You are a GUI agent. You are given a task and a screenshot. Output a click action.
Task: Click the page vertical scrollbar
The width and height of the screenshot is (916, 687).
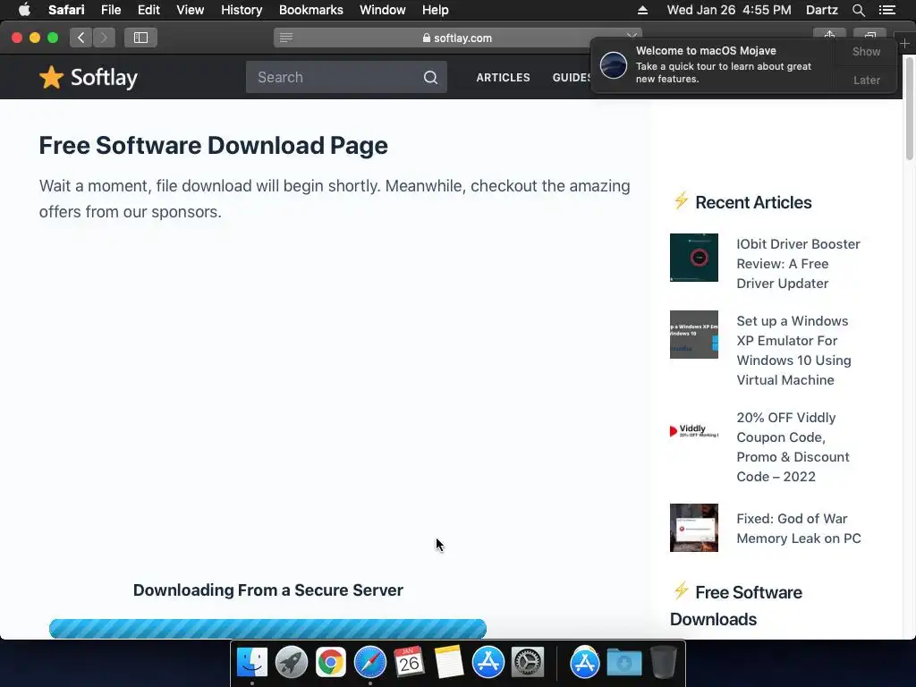[x=909, y=108]
